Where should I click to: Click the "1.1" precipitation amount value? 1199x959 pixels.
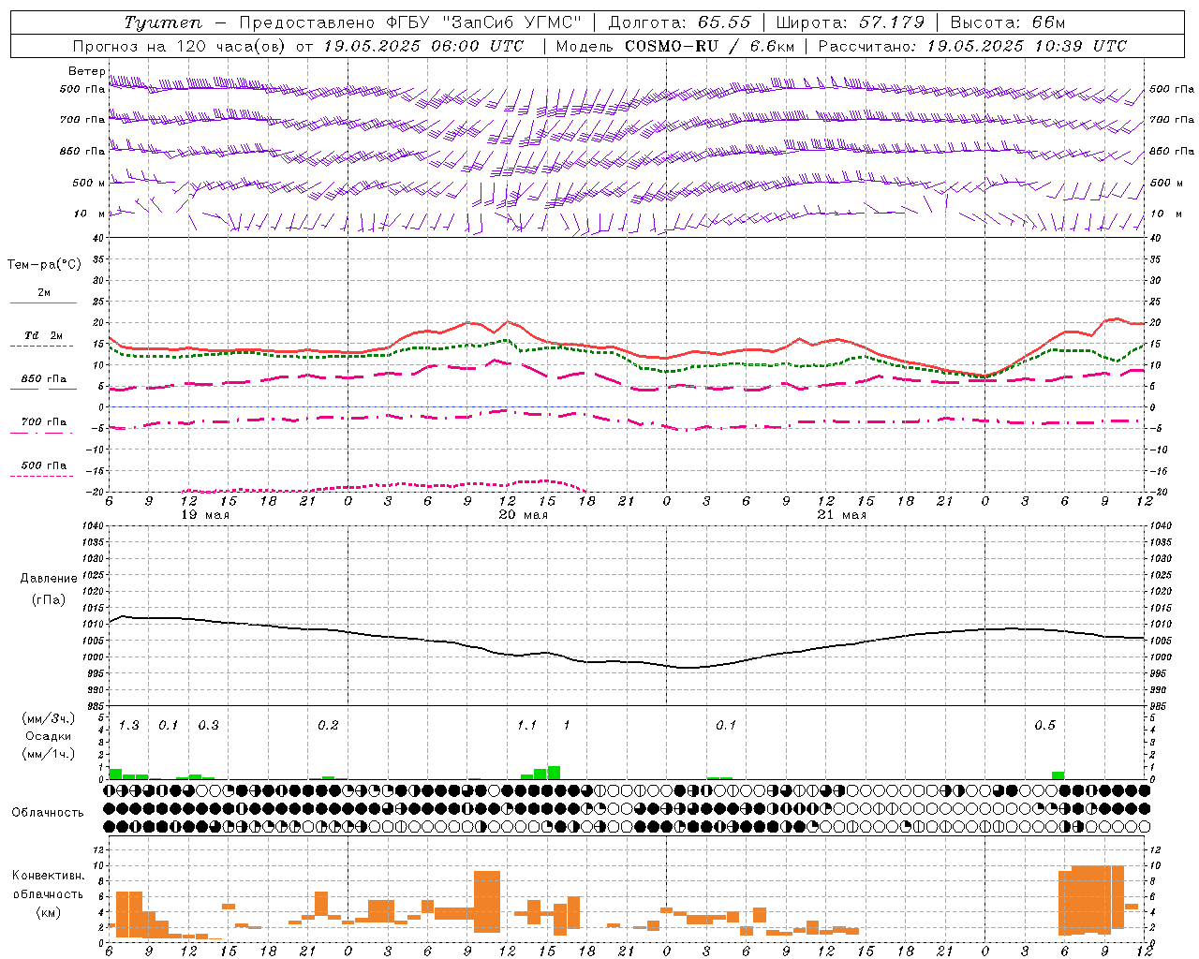click(527, 726)
